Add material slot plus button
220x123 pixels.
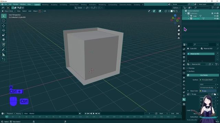218,53
